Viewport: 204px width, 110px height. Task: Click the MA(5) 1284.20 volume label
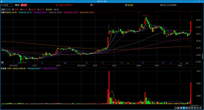point(19,69)
